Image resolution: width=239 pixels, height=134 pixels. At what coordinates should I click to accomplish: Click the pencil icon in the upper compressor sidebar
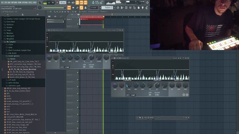(47, 39)
